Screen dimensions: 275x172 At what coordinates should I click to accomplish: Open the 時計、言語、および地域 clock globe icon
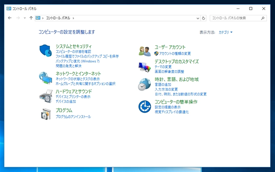tap(144, 84)
